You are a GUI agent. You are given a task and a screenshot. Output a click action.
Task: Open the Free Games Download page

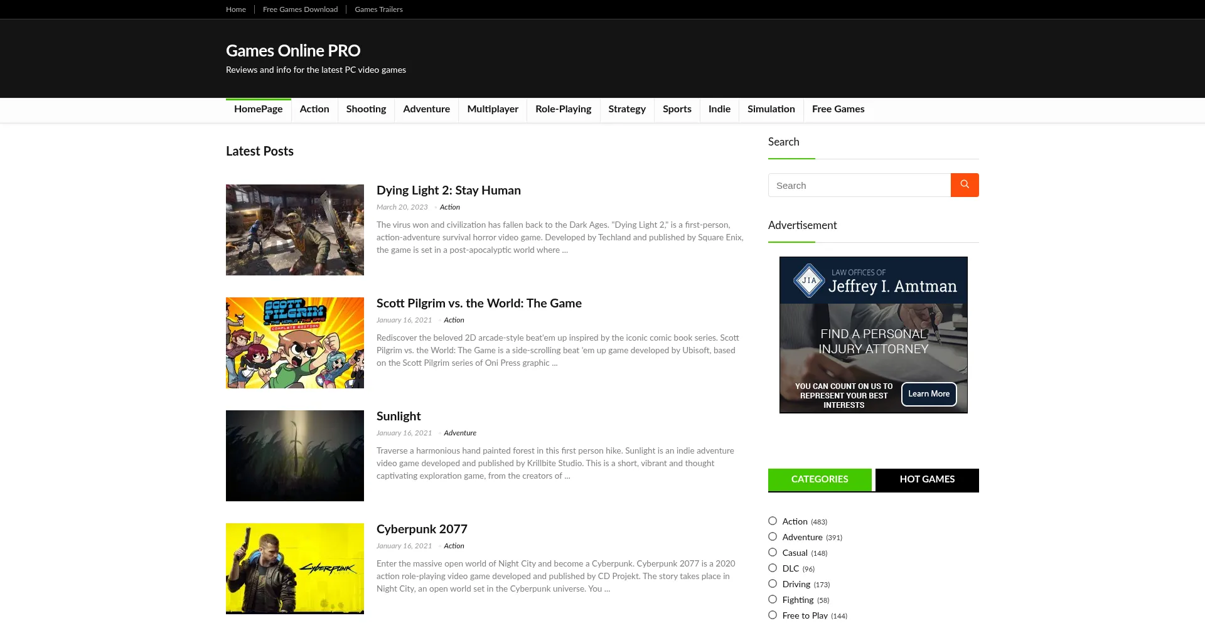tap(300, 9)
